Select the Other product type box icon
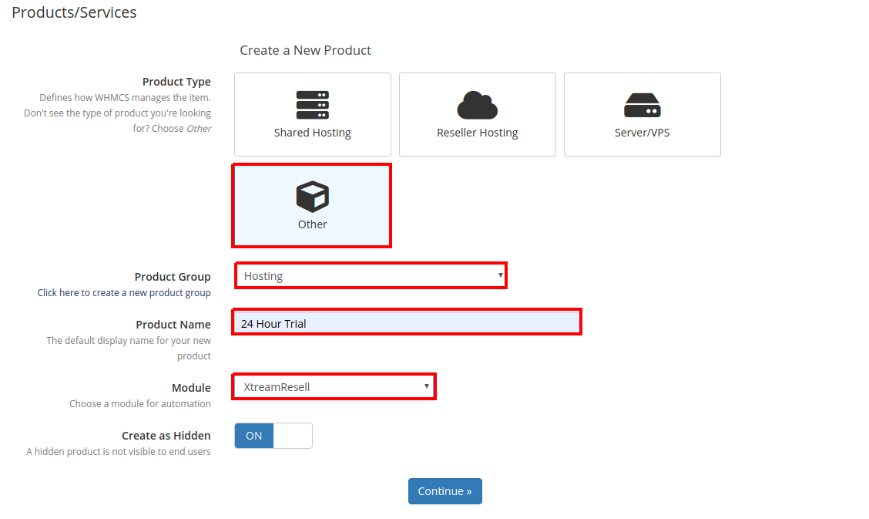This screenshot has width=869, height=519. pyautogui.click(x=312, y=197)
